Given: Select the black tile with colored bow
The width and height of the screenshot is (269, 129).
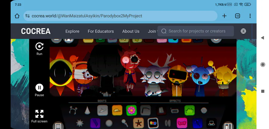Looking at the screenshot, I should pyautogui.click(x=153, y=123).
